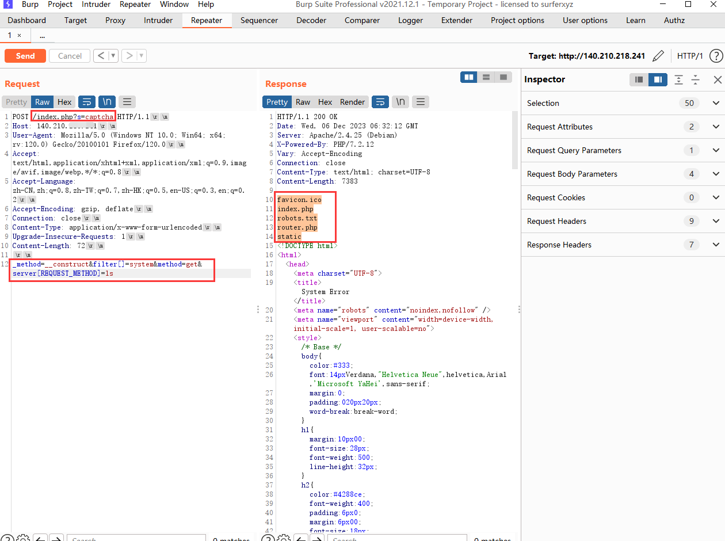Switch to the Logger tab
725x541 pixels.
[x=410, y=20]
